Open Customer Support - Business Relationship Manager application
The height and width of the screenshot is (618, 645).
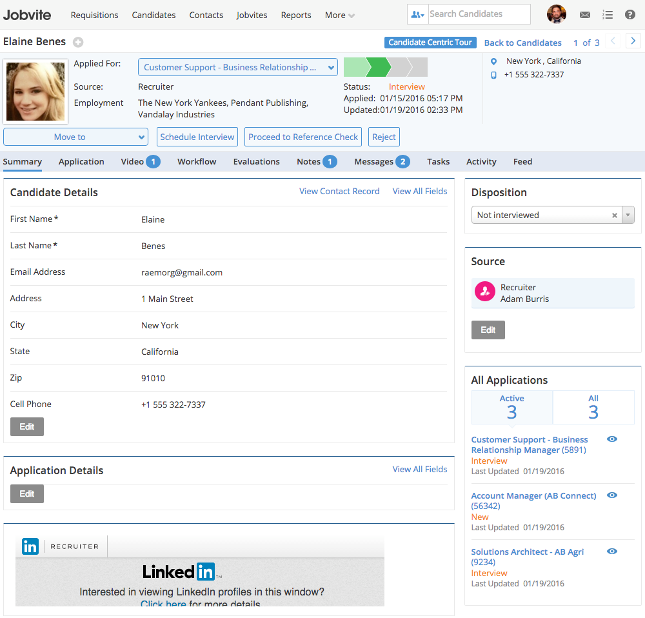point(530,444)
